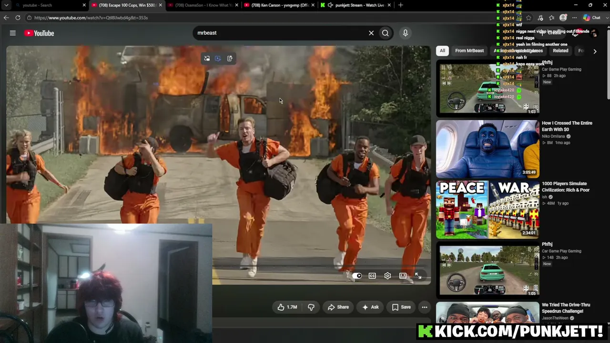610x343 pixels.
Task: Open more actions three-dot menu
Action: (x=425, y=307)
